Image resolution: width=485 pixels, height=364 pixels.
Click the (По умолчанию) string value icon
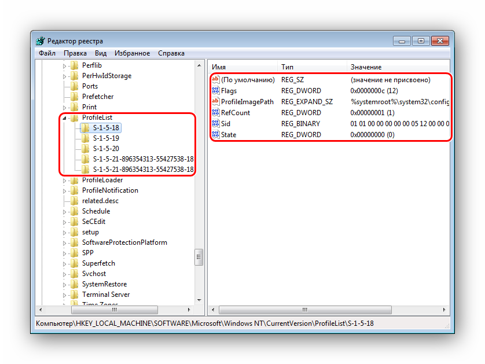(216, 79)
